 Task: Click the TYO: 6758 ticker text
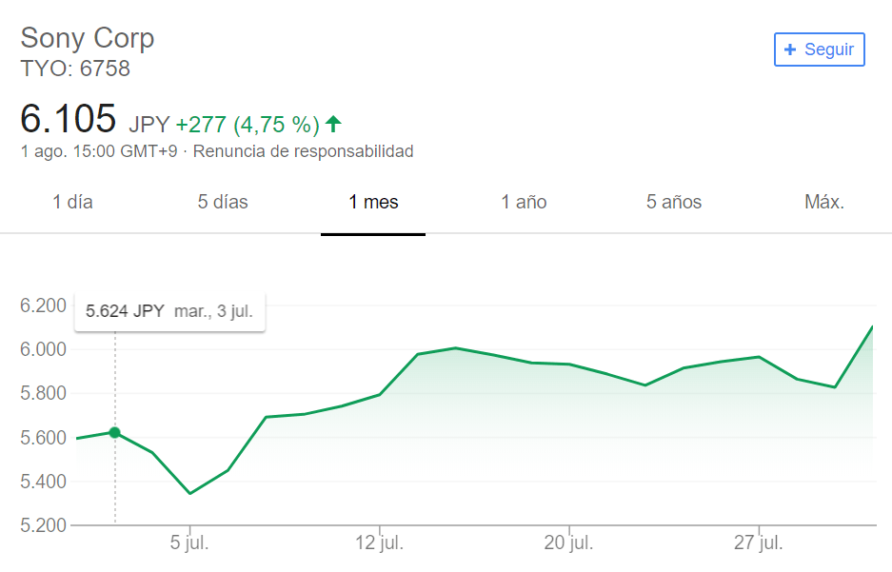point(75,69)
